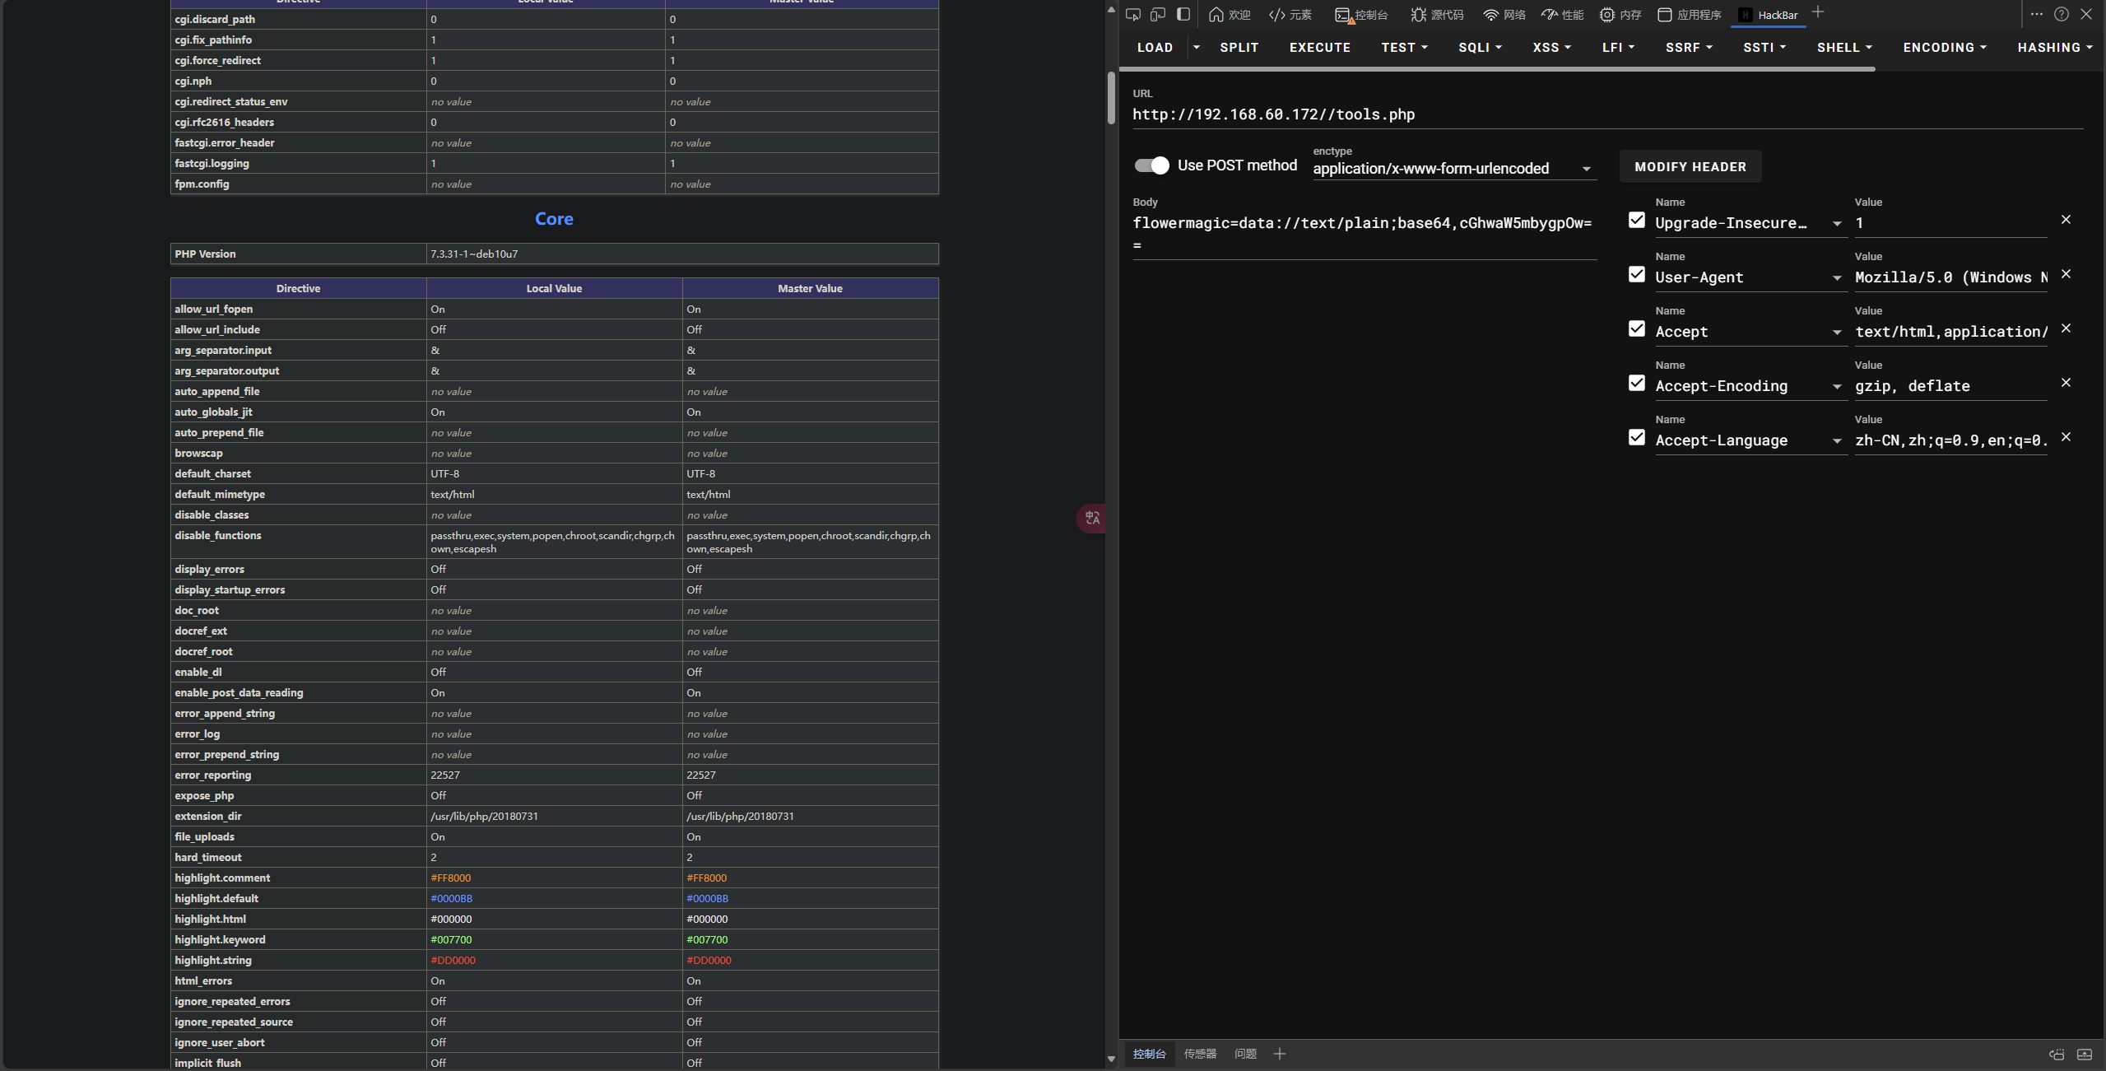Expand the ENCODING menu dropdown
The width and height of the screenshot is (2106, 1071).
point(1944,48)
